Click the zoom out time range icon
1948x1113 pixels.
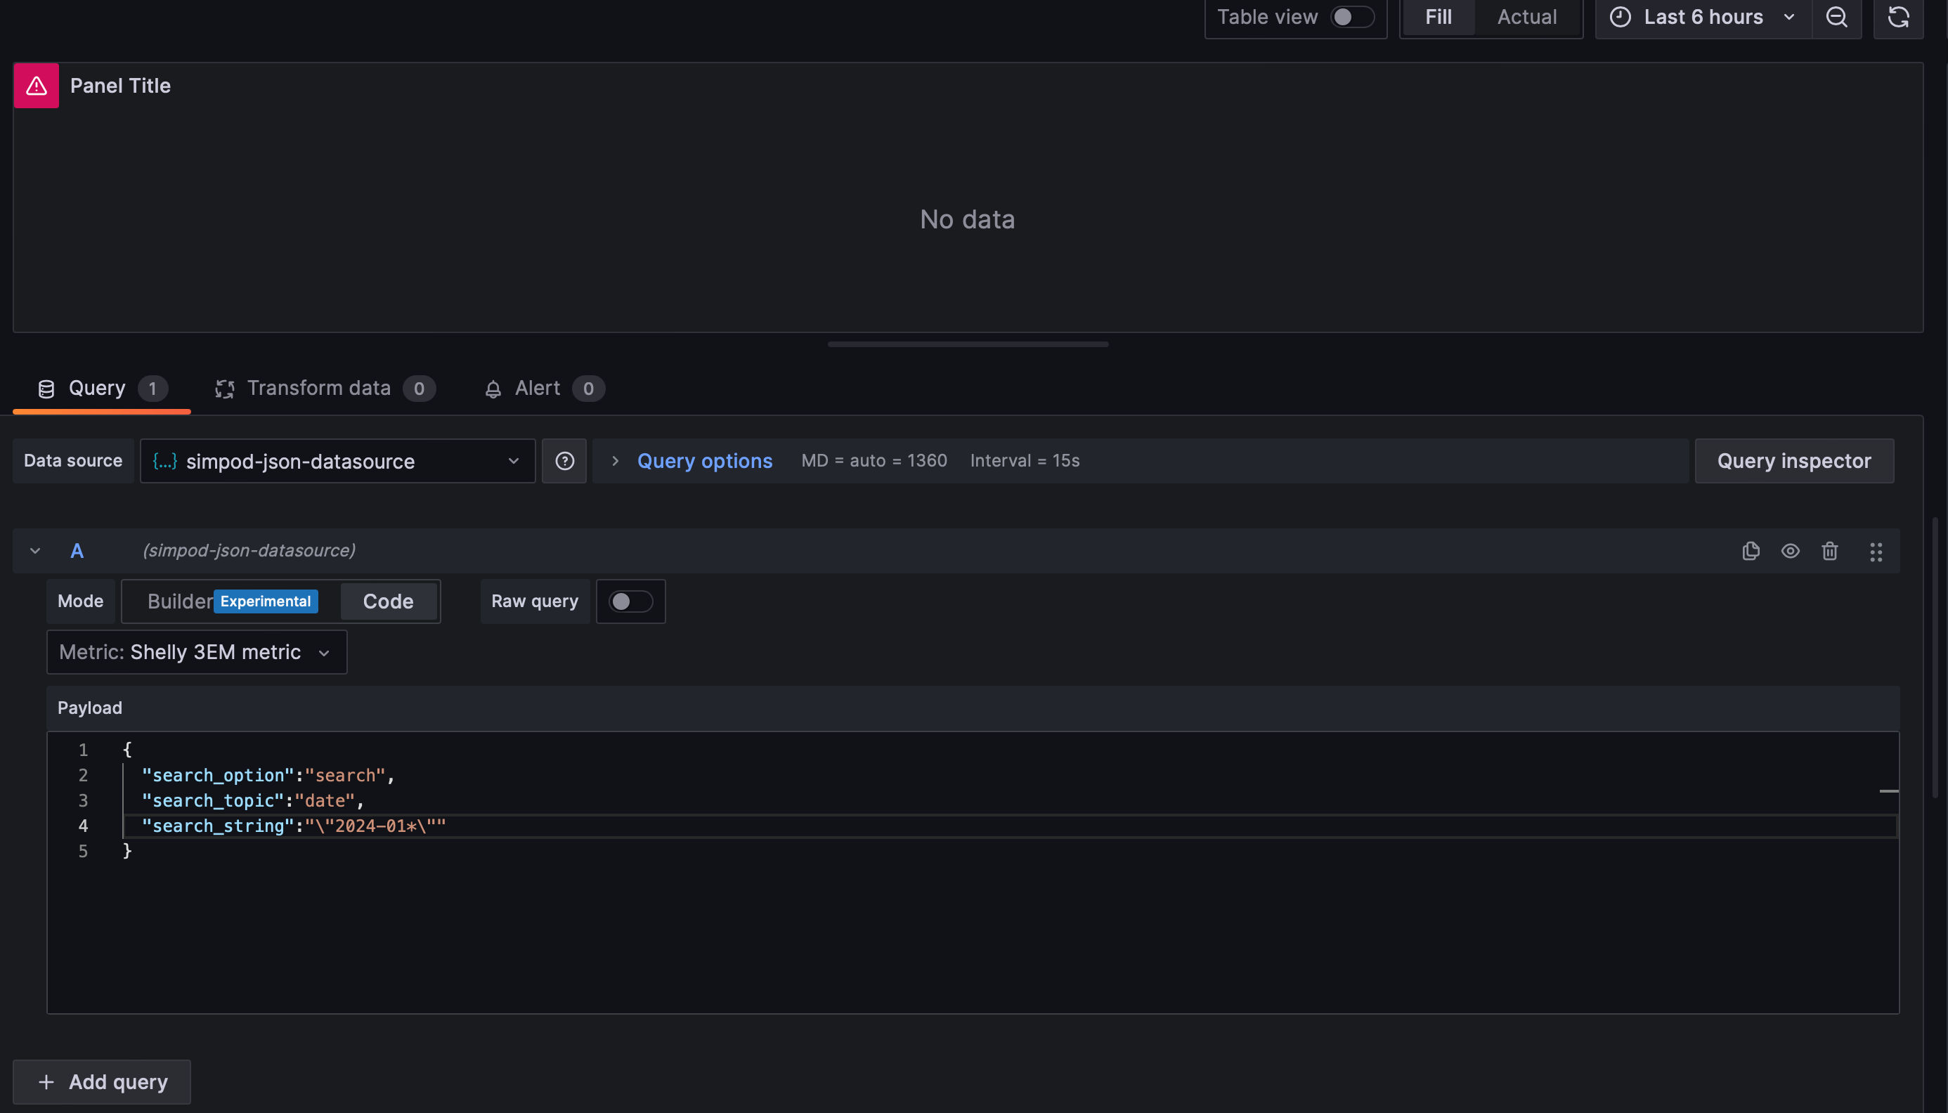point(1836,17)
